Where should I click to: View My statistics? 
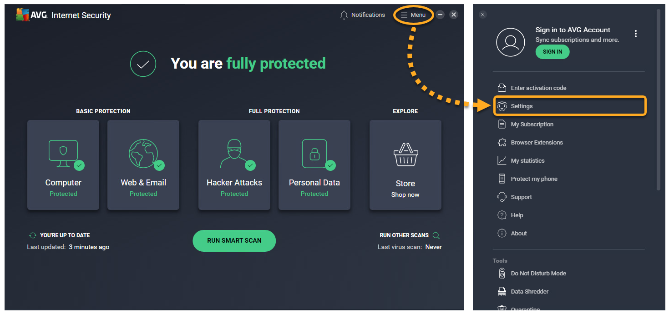point(527,160)
